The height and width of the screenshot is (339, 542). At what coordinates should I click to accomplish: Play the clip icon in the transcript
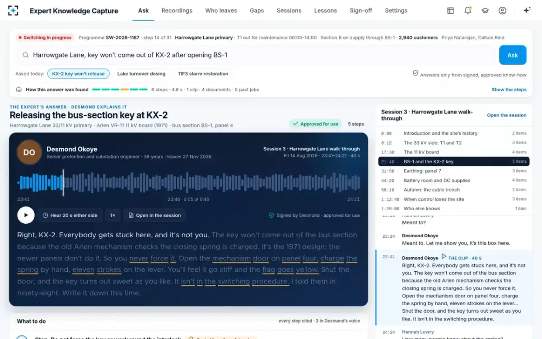(444, 256)
